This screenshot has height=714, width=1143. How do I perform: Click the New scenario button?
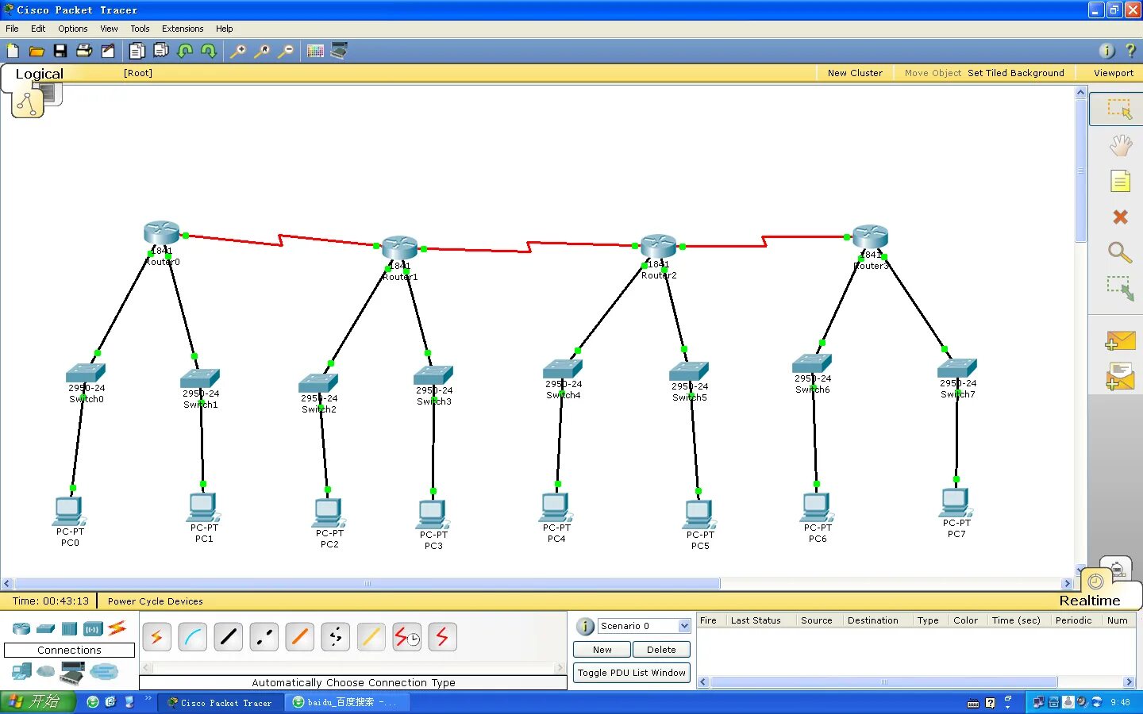click(602, 650)
